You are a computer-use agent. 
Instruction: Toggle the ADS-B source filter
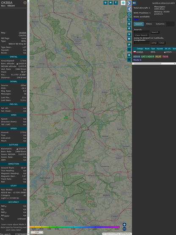137,56
